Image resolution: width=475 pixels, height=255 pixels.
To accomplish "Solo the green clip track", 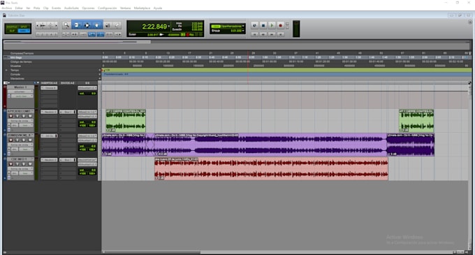I will click(x=24, y=116).
